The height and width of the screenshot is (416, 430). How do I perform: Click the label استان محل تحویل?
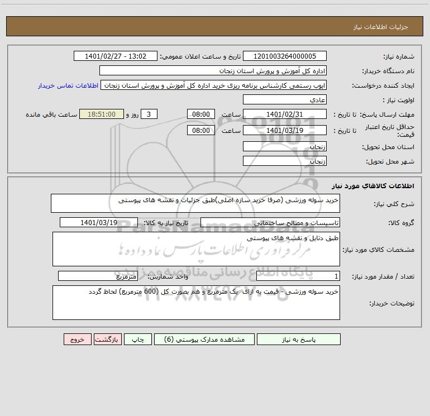pyautogui.click(x=388, y=147)
